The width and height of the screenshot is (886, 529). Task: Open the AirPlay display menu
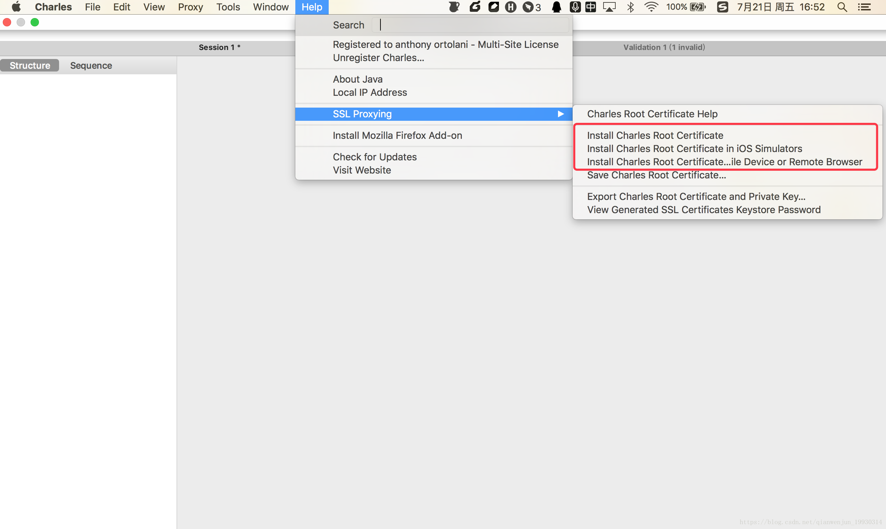coord(609,7)
